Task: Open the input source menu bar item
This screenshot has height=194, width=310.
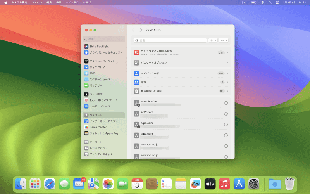Action: pos(245,3)
